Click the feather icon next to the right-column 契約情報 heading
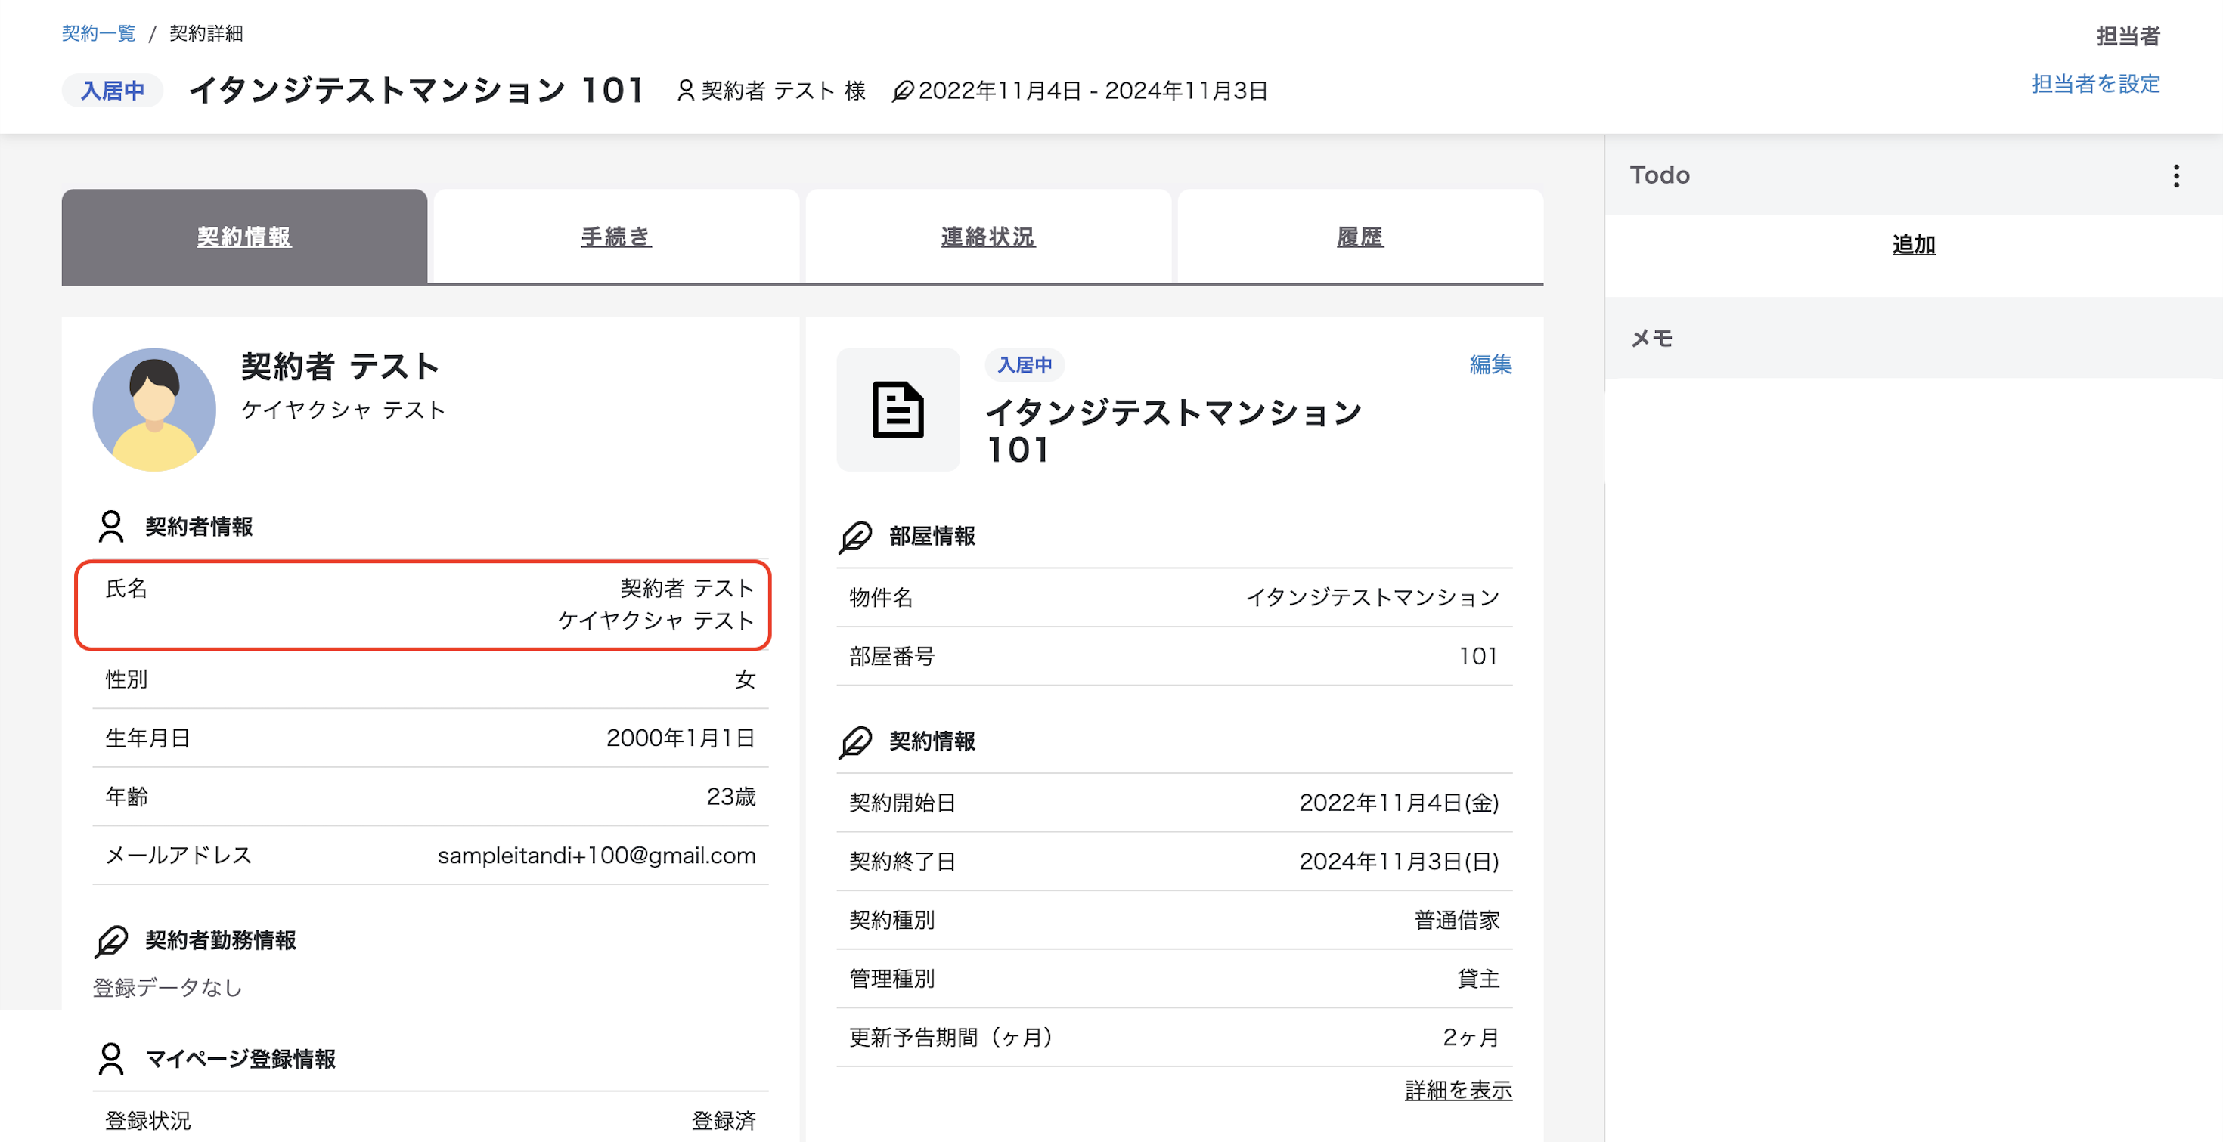The width and height of the screenshot is (2223, 1142). (855, 741)
